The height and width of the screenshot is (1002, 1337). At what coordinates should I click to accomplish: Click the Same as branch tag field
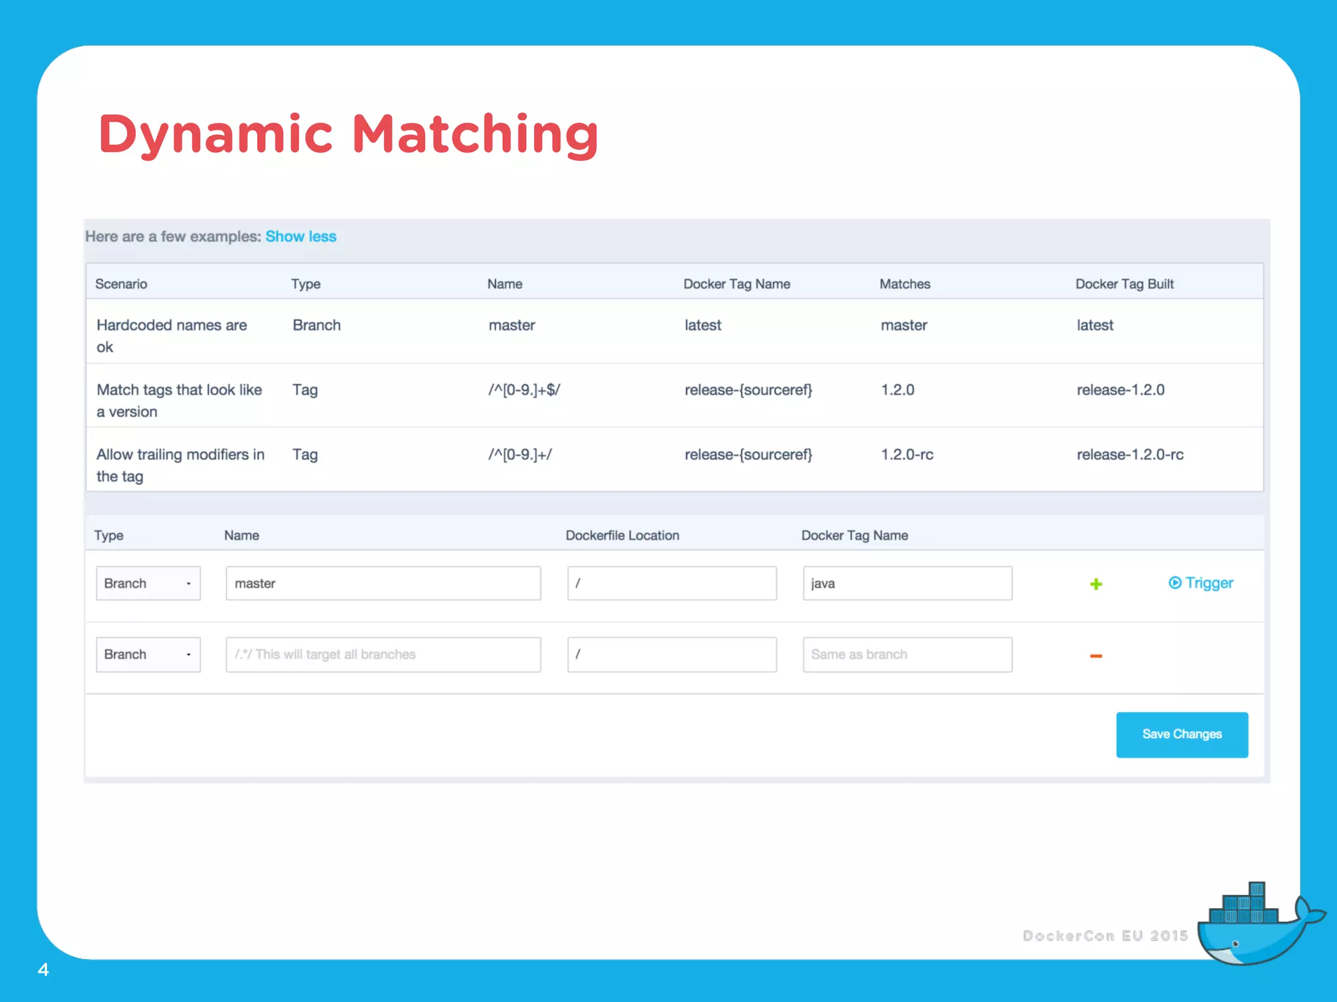[x=907, y=654]
